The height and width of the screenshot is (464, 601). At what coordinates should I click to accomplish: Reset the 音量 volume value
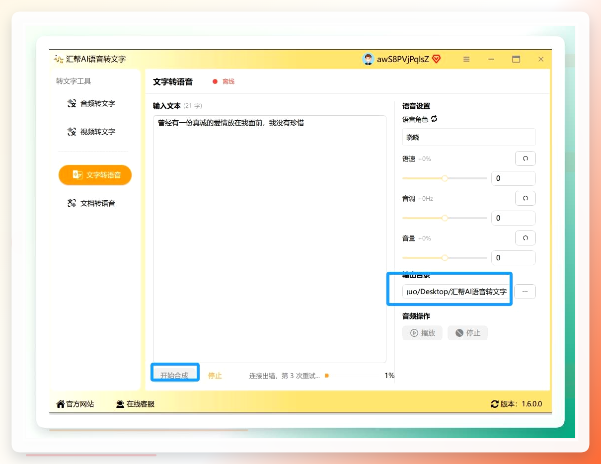click(526, 238)
